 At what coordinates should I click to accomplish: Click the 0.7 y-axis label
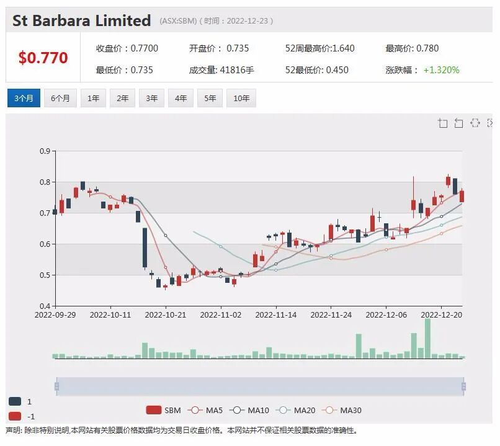pos(45,213)
